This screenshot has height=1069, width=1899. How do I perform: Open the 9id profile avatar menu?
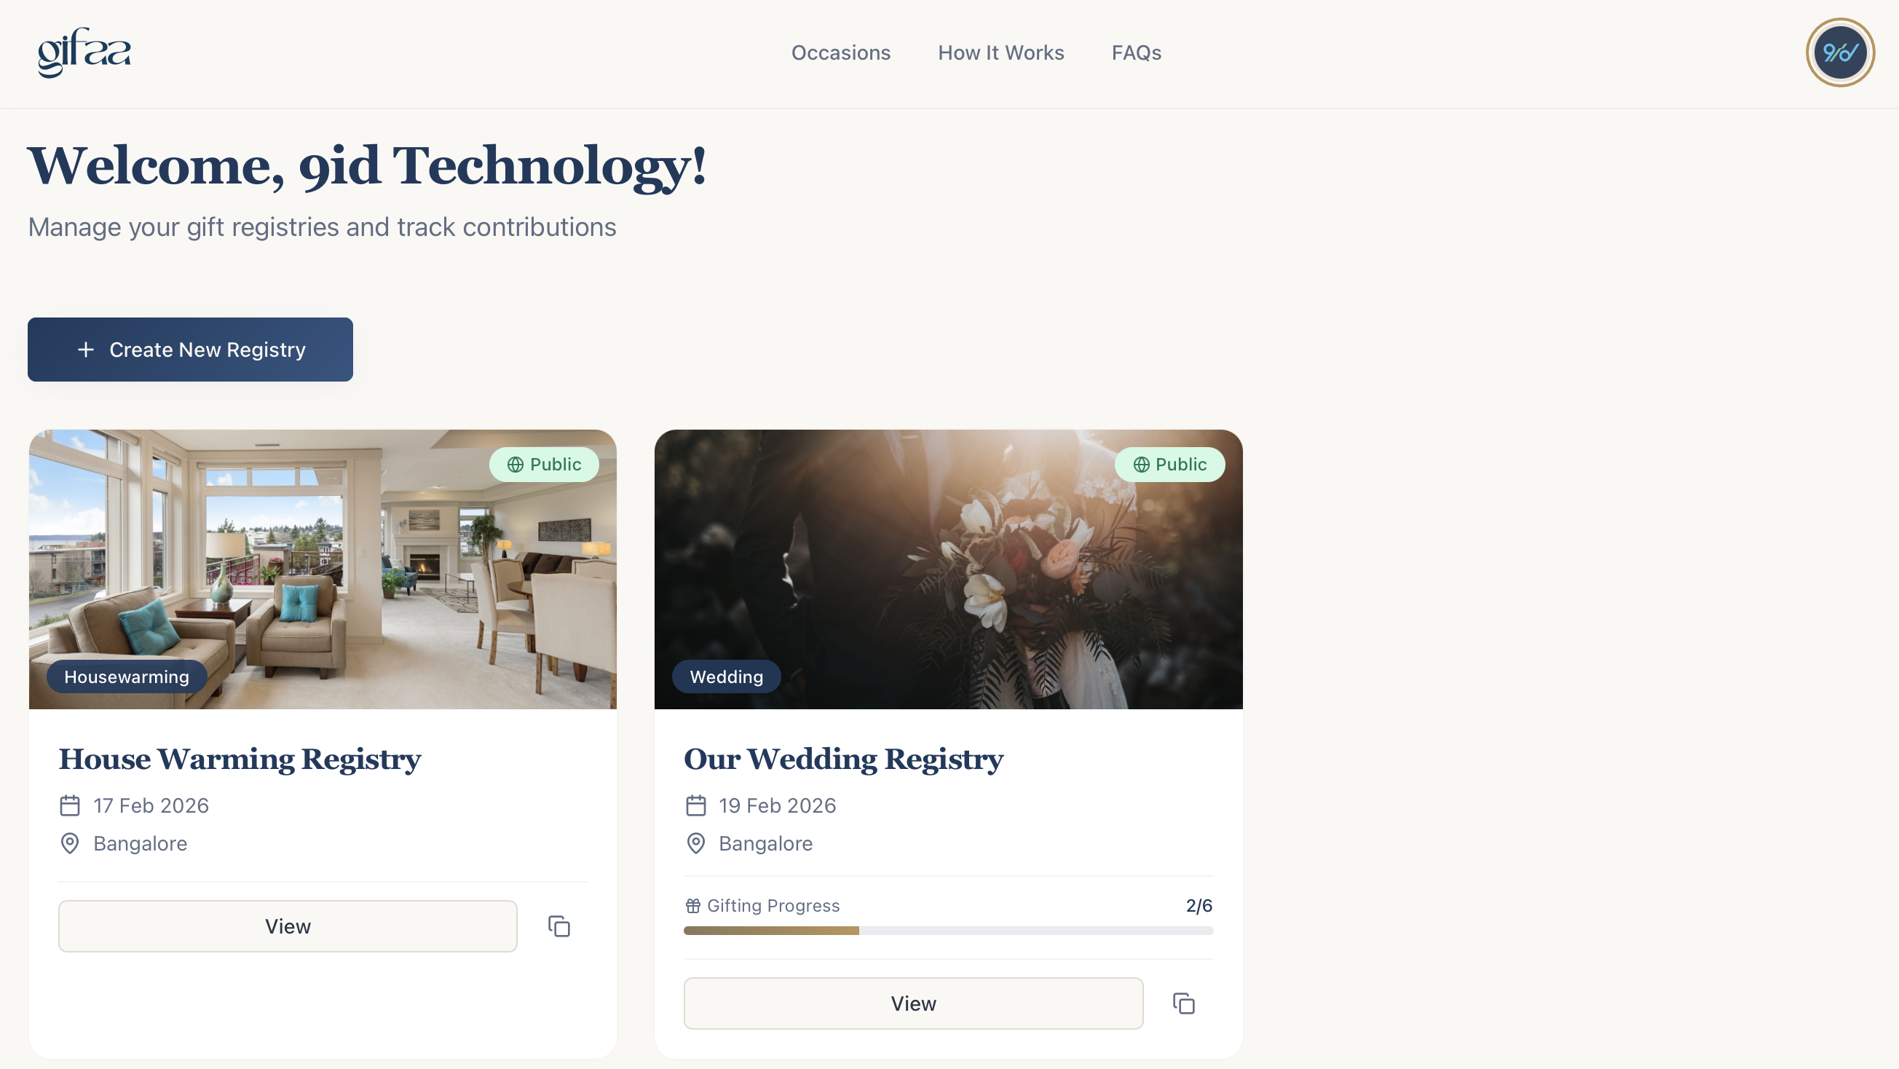pos(1840,52)
